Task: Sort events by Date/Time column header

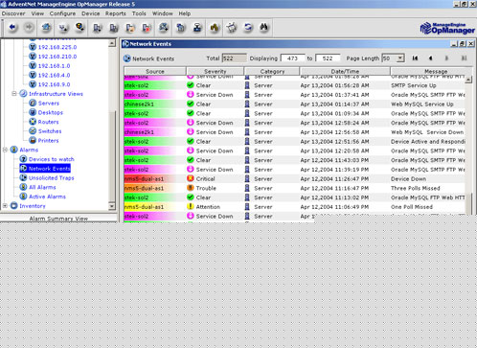Action: 345,71
